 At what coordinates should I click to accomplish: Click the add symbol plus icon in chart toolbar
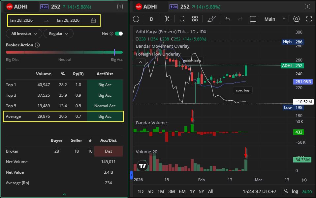point(136,19)
